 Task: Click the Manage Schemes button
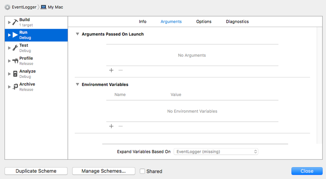tap(104, 171)
